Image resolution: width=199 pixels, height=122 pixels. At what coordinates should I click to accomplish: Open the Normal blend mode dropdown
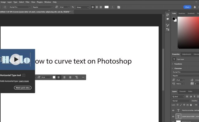pos(181,101)
